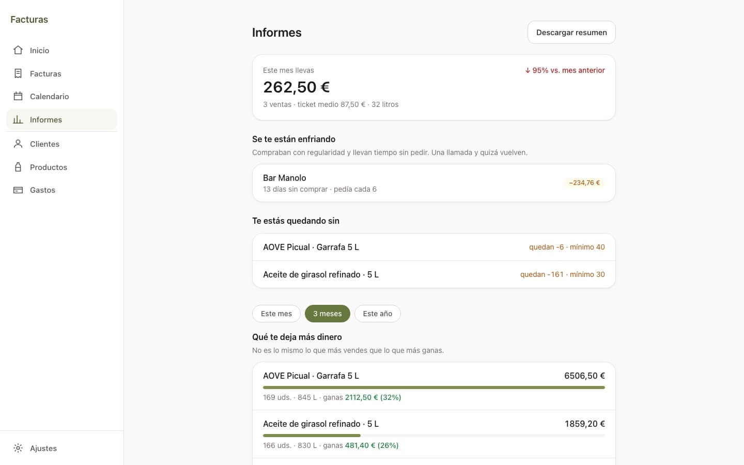Click the Informes bar chart icon
This screenshot has height=465, width=744.
coord(18,119)
